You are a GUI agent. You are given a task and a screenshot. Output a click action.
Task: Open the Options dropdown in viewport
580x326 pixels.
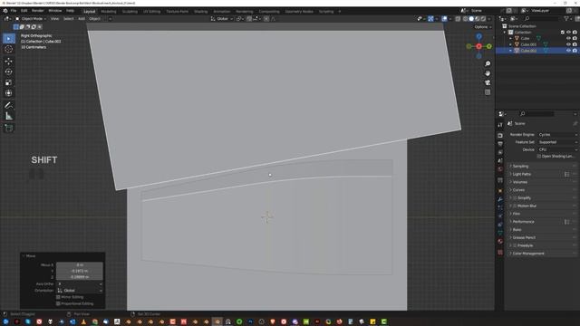483,27
